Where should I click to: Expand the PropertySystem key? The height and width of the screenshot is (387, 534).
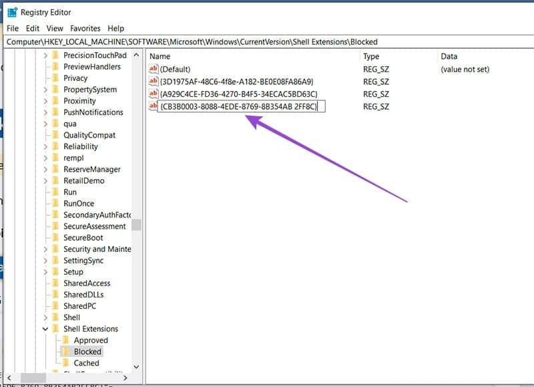[45, 90]
